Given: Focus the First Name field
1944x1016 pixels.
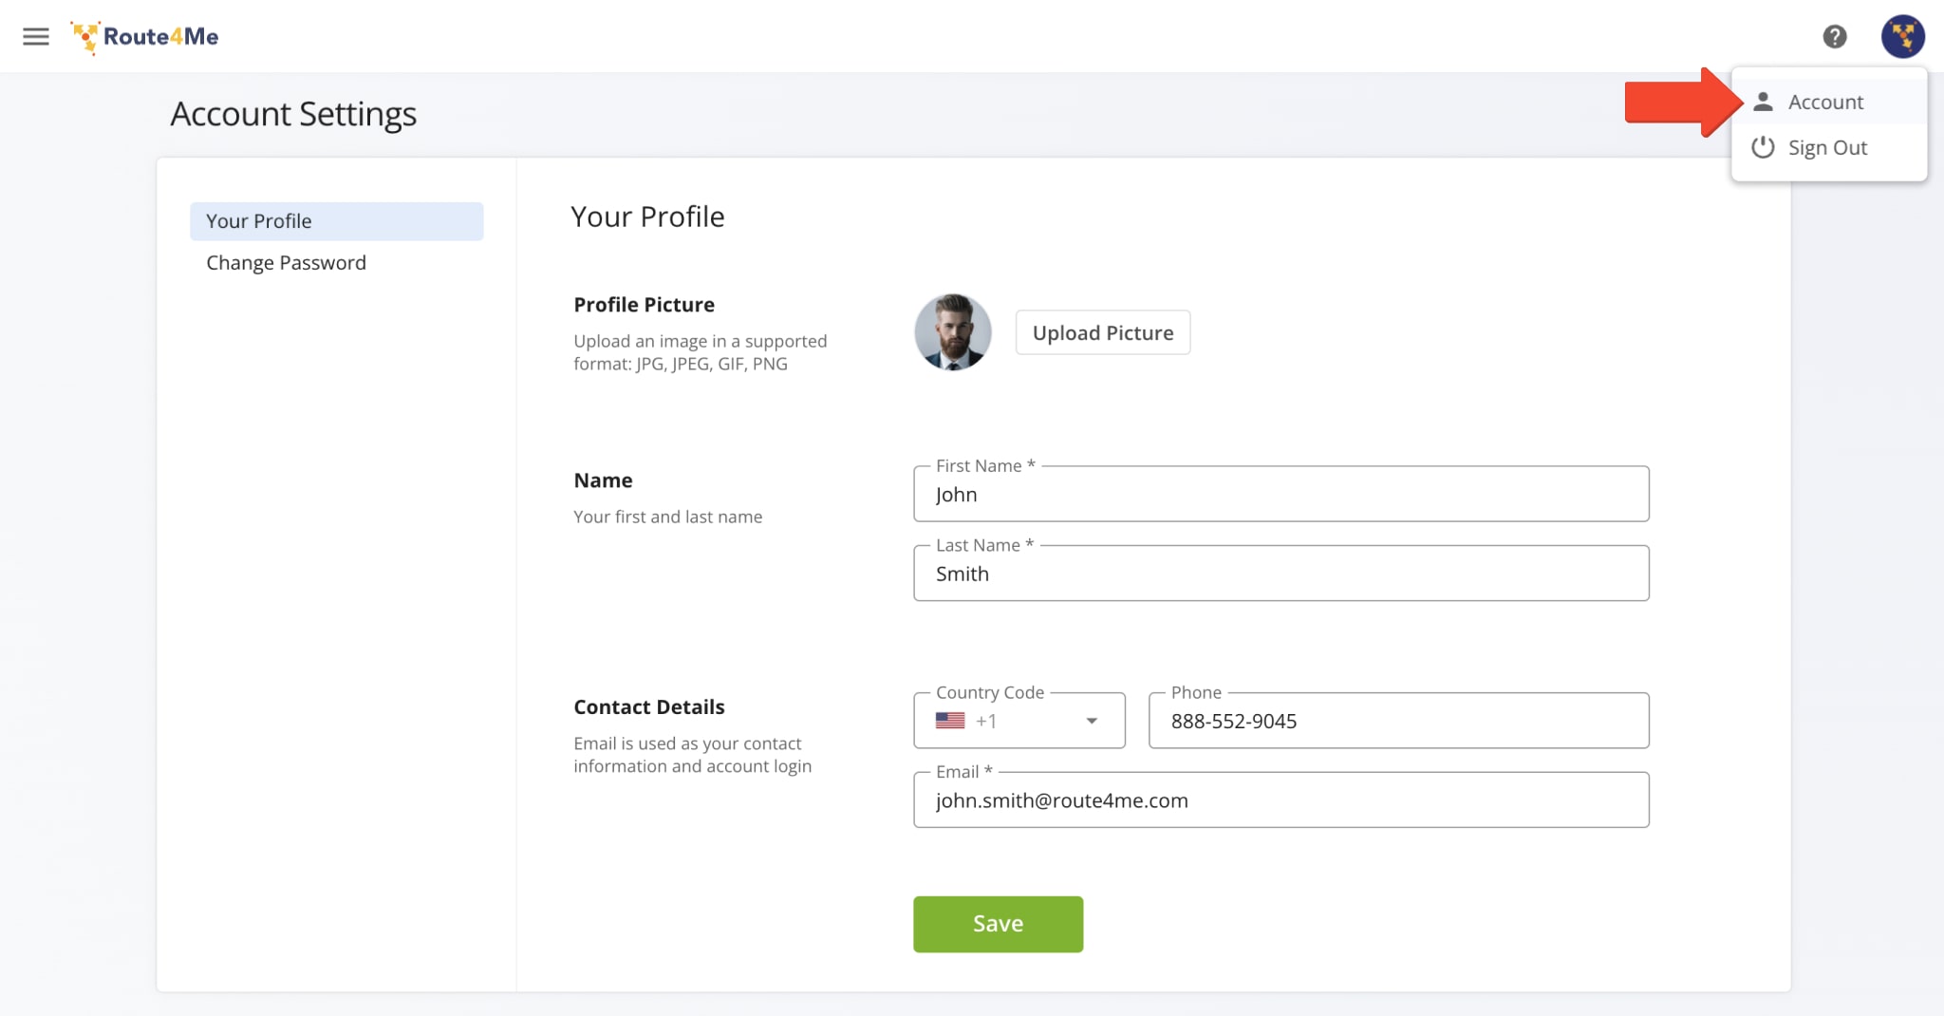Looking at the screenshot, I should [1280, 495].
